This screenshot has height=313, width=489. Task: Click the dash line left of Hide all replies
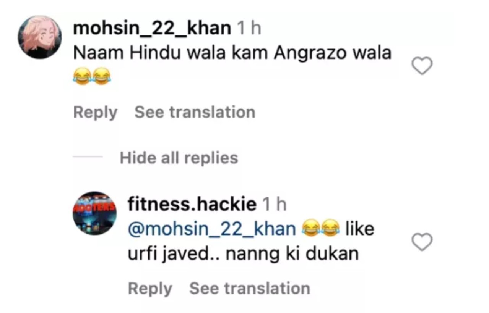tap(88, 158)
